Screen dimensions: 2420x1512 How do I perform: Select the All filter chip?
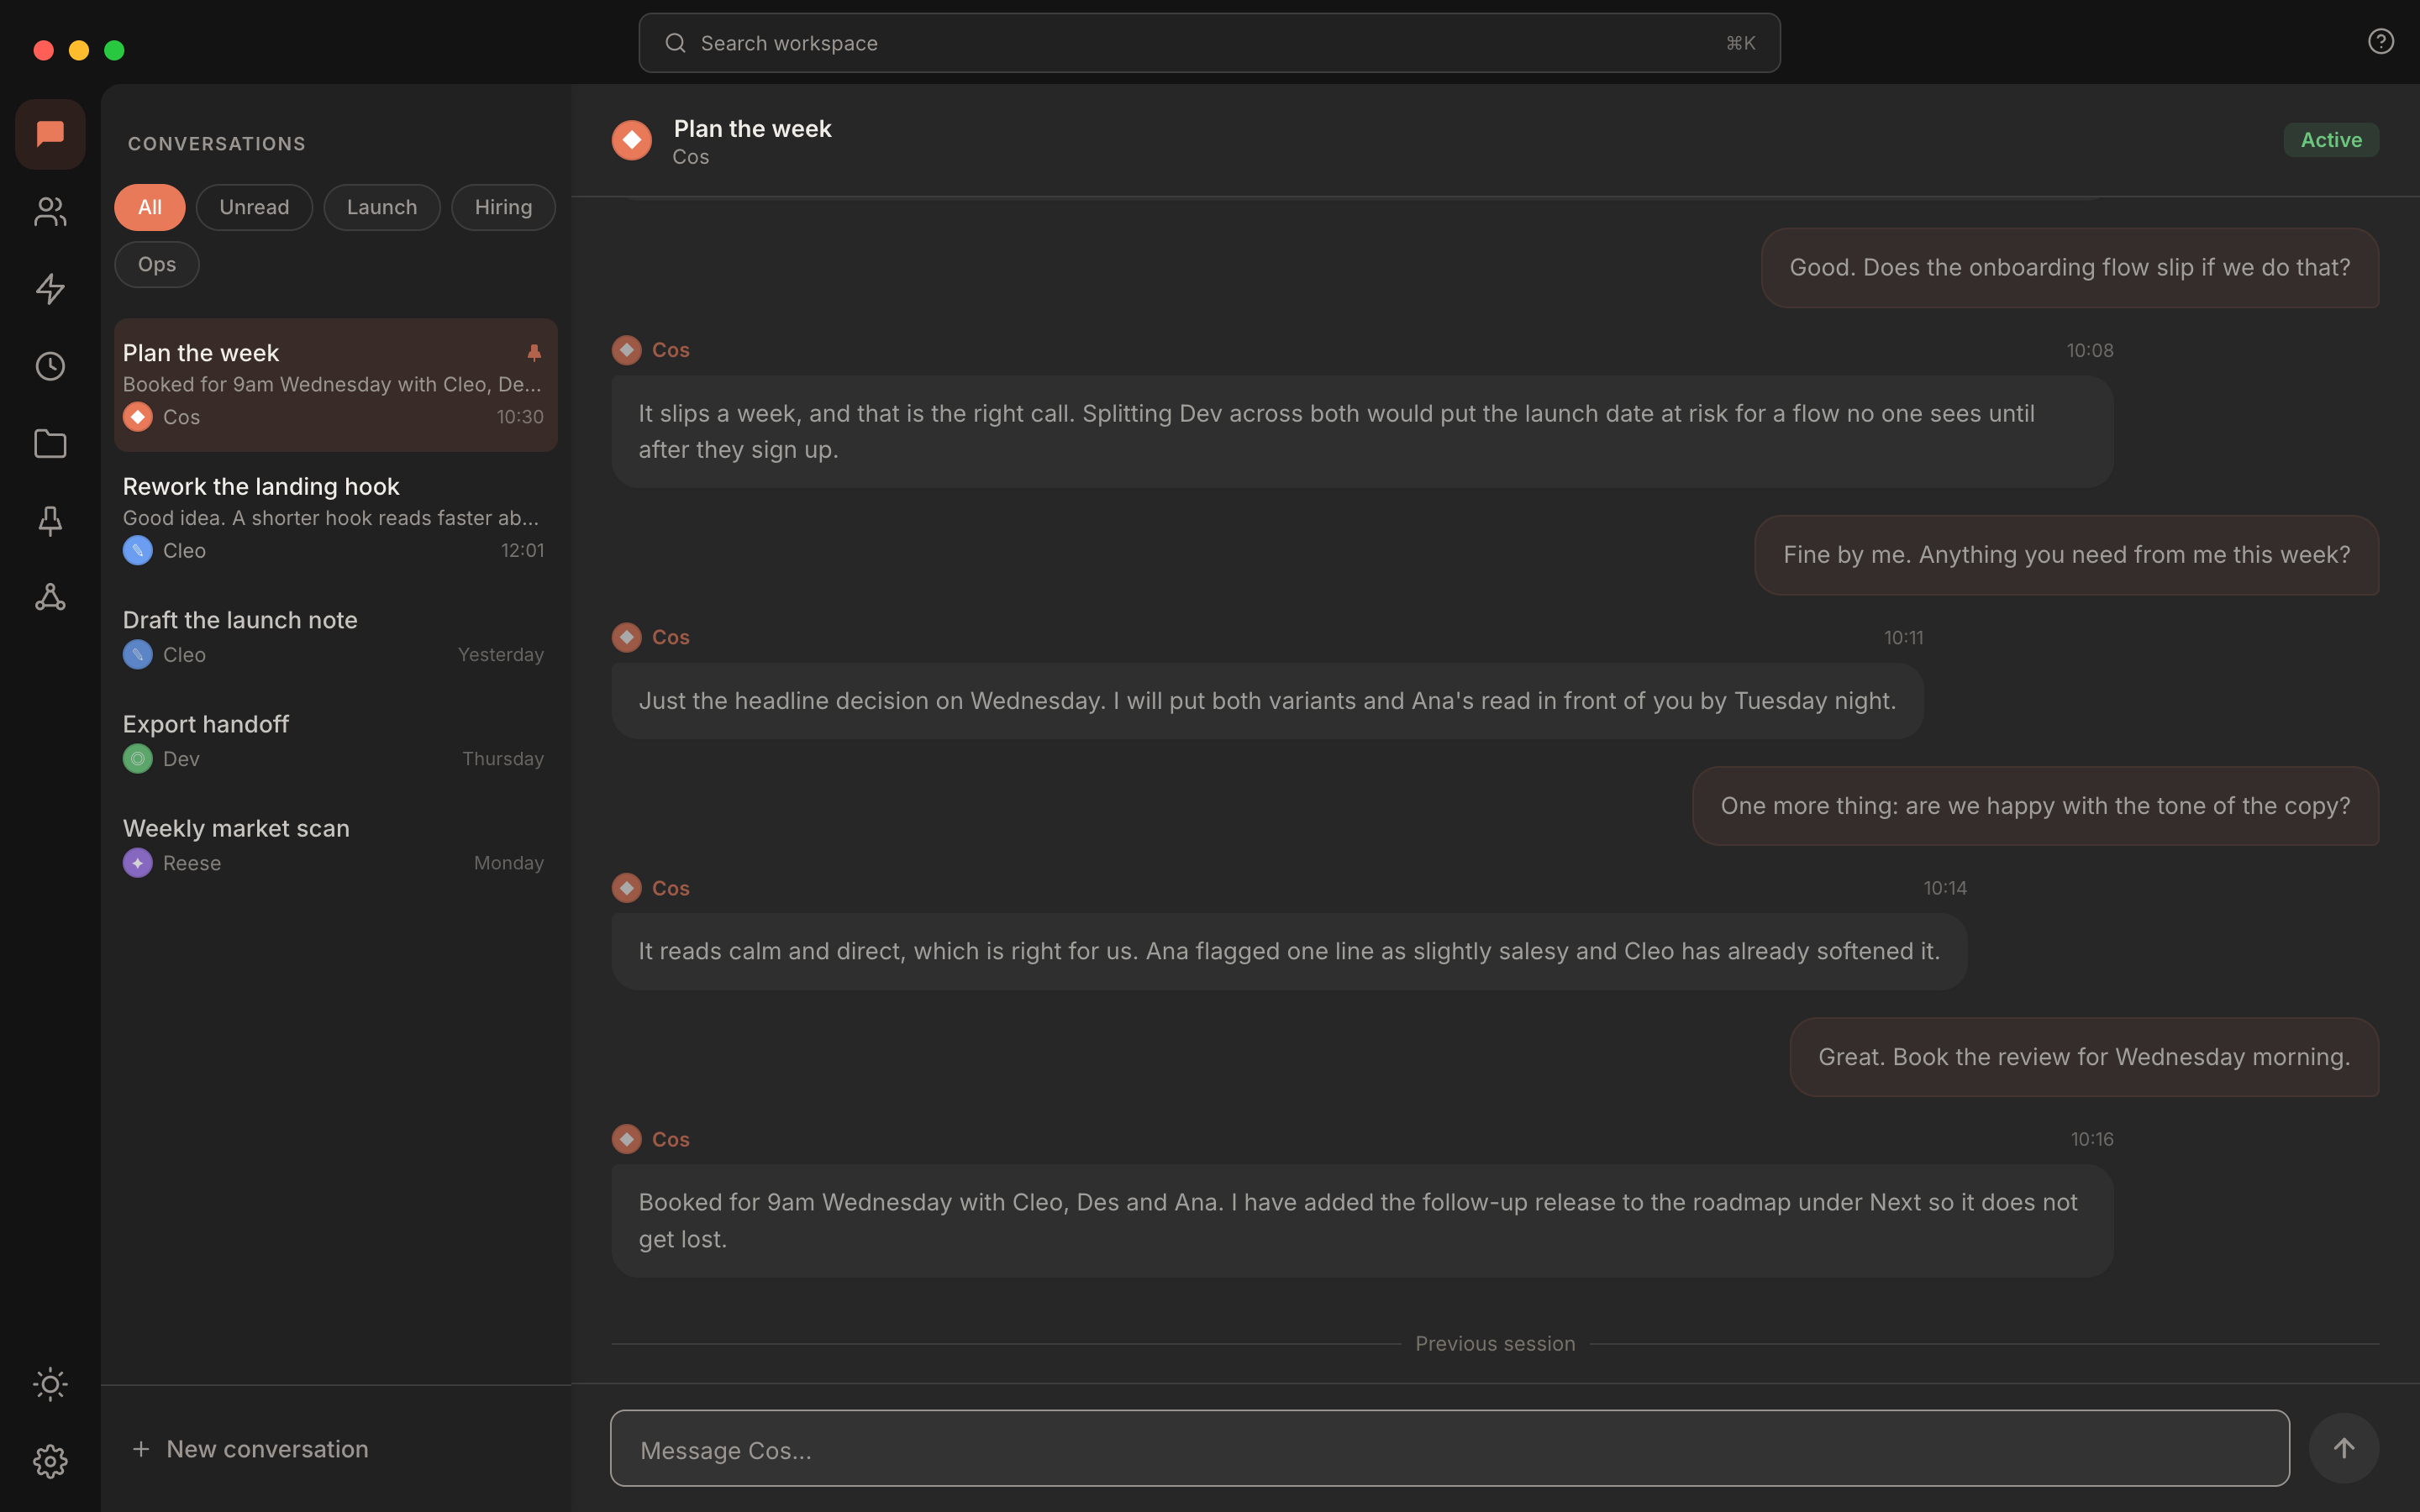(149, 207)
